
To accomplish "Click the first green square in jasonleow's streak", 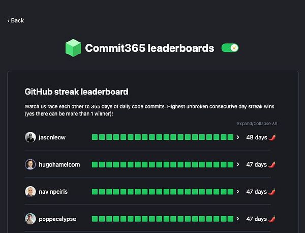I will (95, 137).
